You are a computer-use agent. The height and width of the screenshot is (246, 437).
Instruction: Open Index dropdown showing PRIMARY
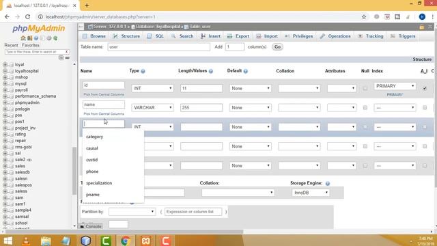coord(395,86)
